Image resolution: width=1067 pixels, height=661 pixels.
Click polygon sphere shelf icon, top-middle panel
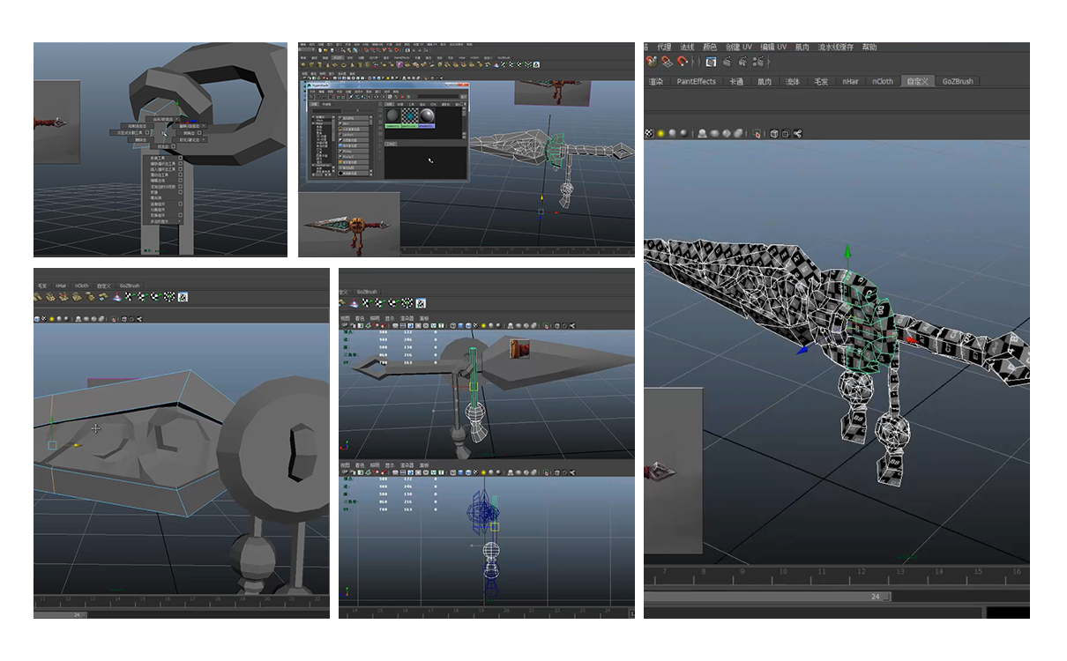click(304, 64)
